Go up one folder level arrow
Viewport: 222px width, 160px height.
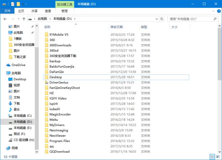(x=24, y=19)
